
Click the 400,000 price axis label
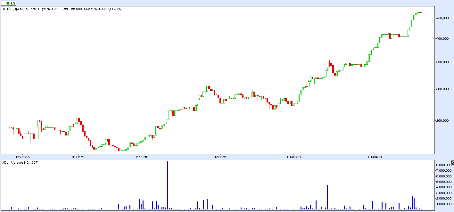tap(442, 39)
